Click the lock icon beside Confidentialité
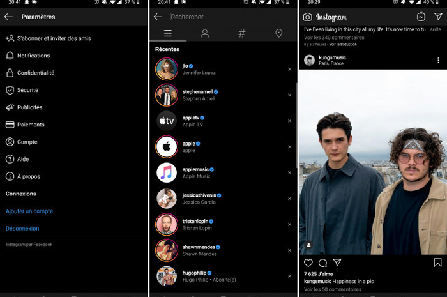 [10, 73]
